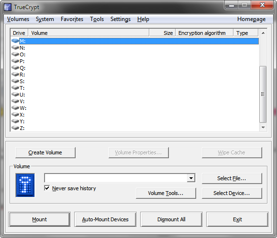Screen dimensions: 277x238
Task: Click the list's vertical scrollbar thumb
Action: pyautogui.click(x=263, y=94)
